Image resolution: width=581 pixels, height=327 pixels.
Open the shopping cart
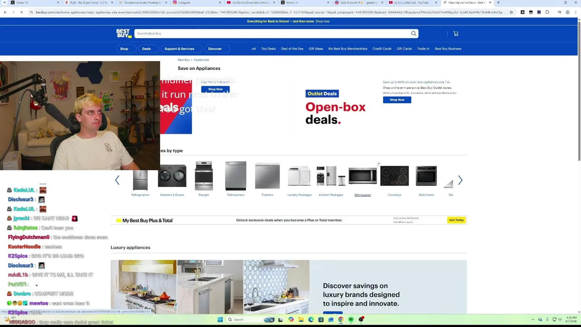pos(456,33)
